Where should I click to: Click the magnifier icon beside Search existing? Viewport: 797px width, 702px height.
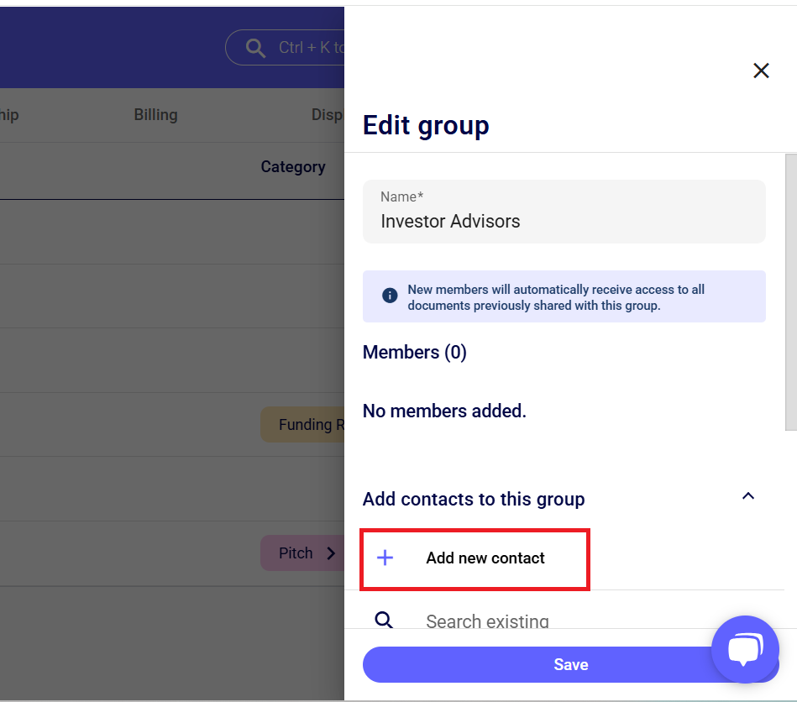coord(384,621)
